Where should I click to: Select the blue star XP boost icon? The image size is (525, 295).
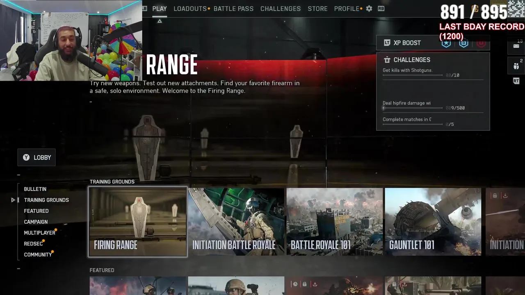446,43
